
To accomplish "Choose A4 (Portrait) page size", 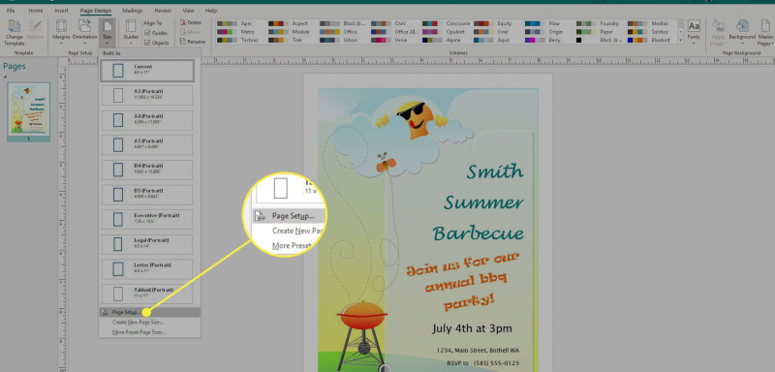I will [147, 120].
